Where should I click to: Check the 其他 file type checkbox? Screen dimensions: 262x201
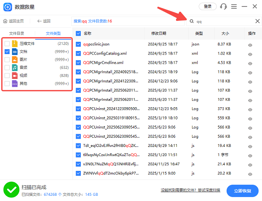tap(7, 83)
